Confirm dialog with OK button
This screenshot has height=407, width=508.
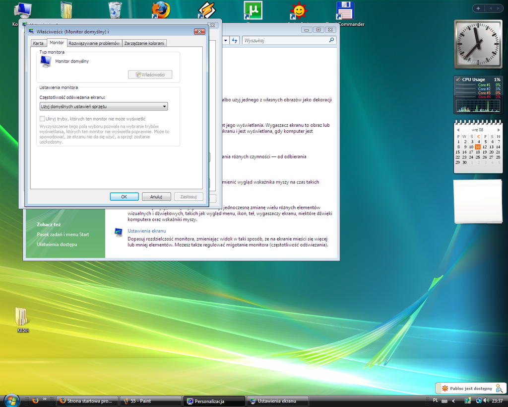point(124,197)
